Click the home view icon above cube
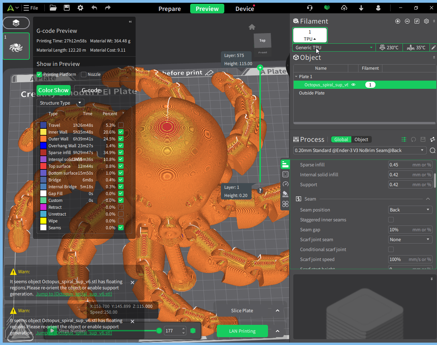The width and height of the screenshot is (437, 345). coord(252,27)
